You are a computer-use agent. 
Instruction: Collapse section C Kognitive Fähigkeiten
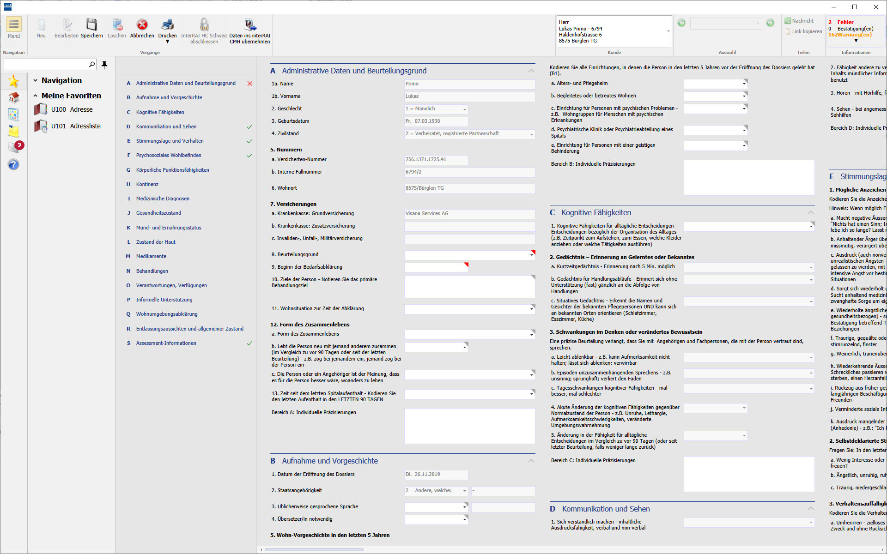click(x=811, y=212)
